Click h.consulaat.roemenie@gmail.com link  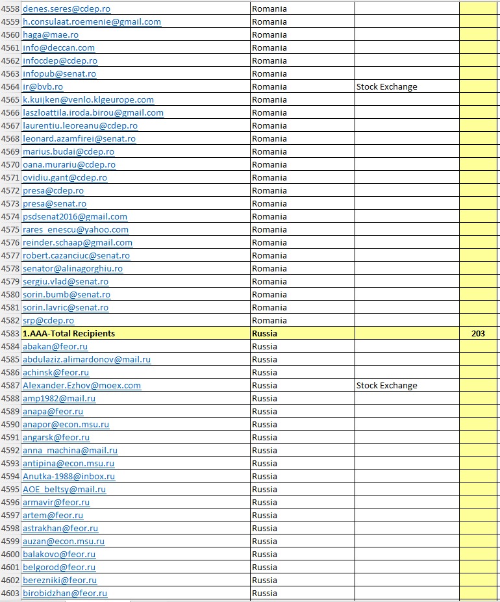pos(92,22)
